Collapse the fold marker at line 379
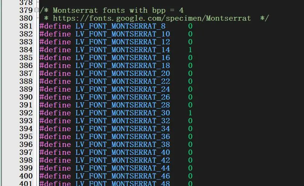Viewport: 304px width, 186px height. click(x=36, y=10)
